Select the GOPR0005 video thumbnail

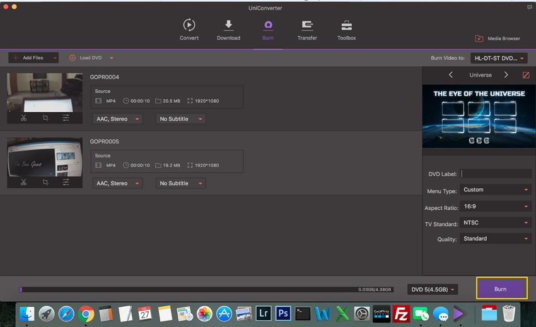pyautogui.click(x=45, y=157)
